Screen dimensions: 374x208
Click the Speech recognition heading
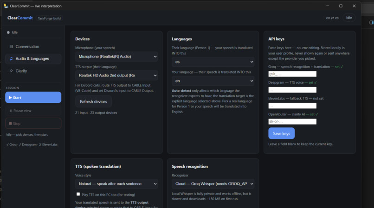tap(190, 166)
